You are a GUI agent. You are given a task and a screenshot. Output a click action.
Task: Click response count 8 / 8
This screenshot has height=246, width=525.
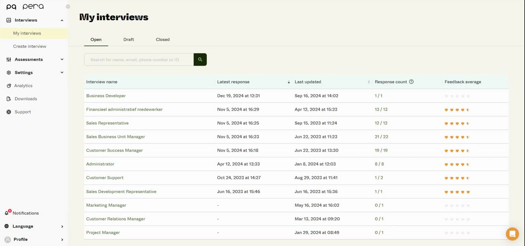pos(379,164)
